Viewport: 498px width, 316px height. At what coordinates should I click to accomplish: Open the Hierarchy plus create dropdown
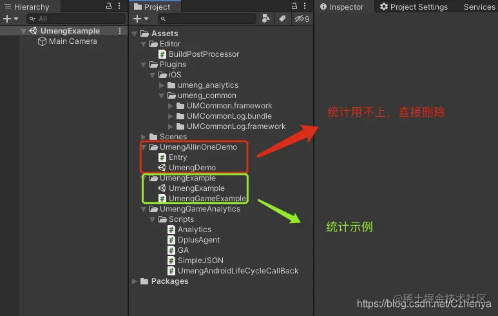click(x=10, y=19)
